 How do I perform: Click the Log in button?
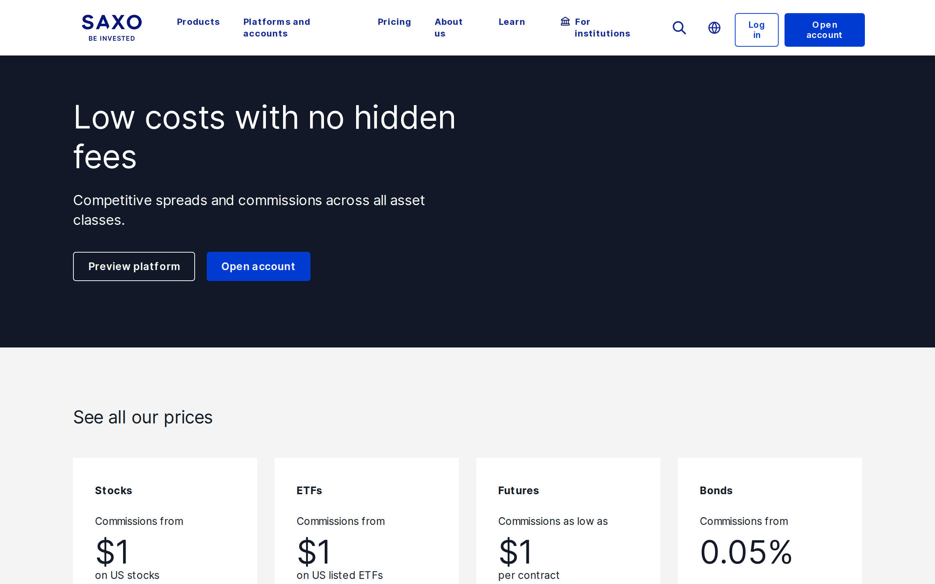click(756, 30)
